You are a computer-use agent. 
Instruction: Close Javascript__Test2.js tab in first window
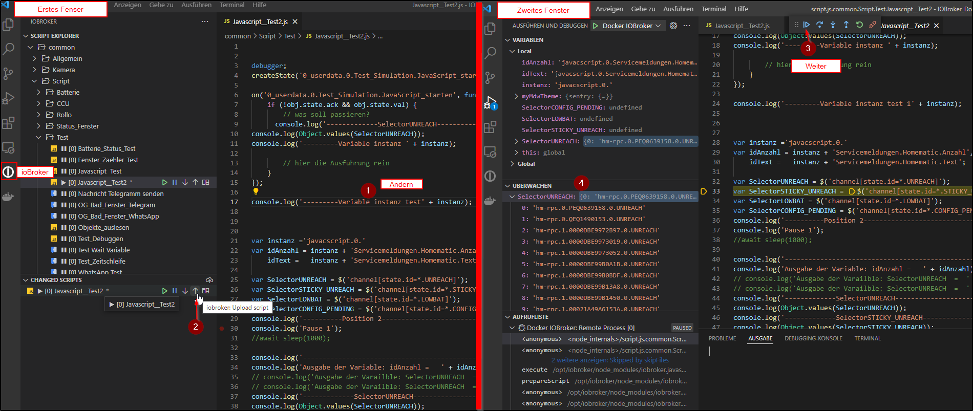point(294,21)
